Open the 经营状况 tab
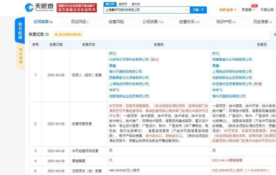This screenshot has width=276, height=175. click(x=189, y=22)
